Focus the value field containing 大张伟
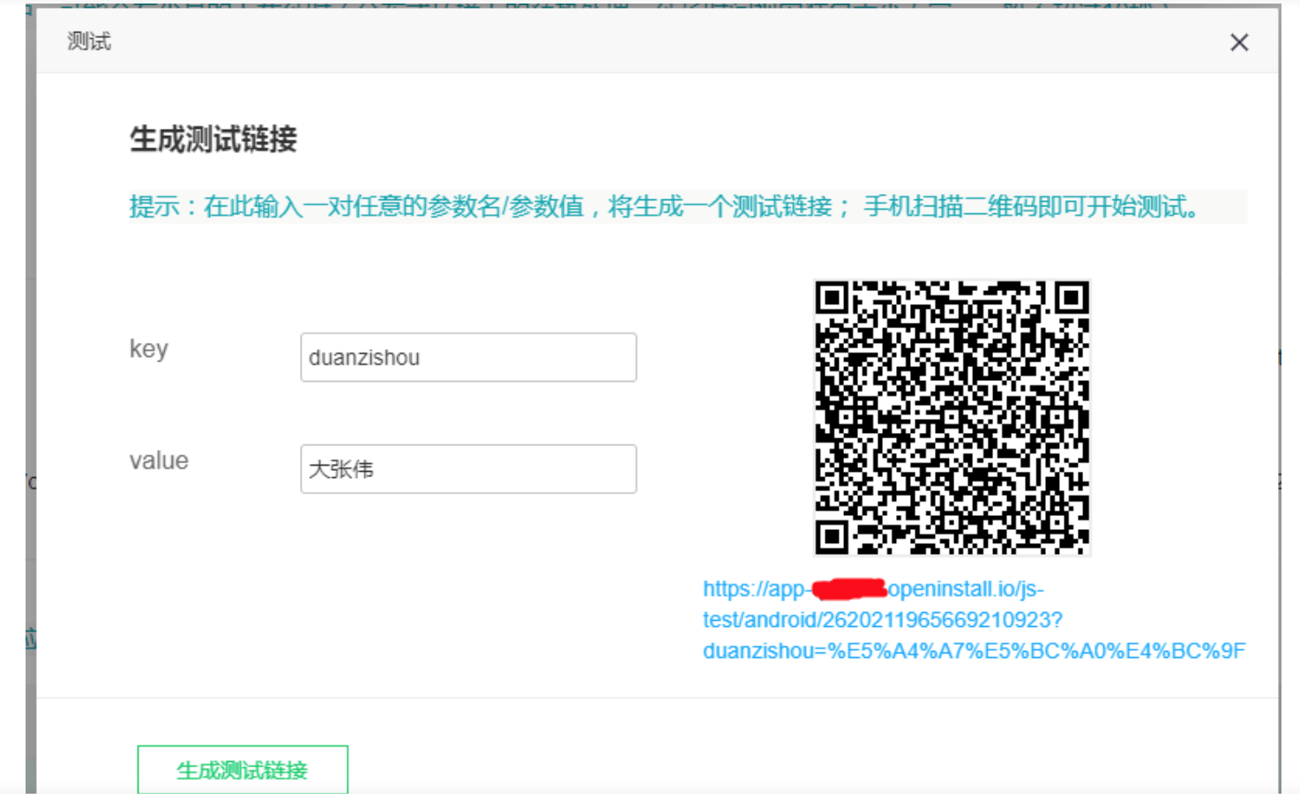Image resolution: width=1300 pixels, height=799 pixels. point(468,469)
